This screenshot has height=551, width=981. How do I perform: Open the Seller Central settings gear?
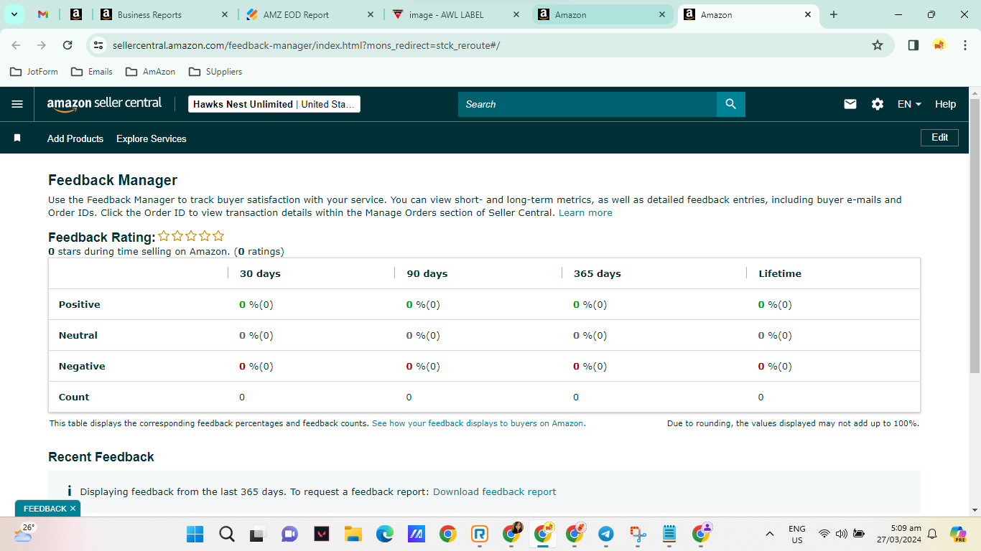click(878, 104)
